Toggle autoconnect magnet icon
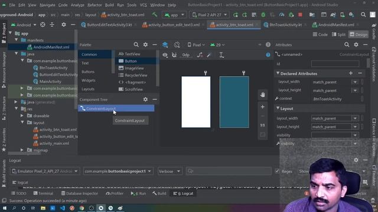Screen dimensions: 378x212 point(174,55)
